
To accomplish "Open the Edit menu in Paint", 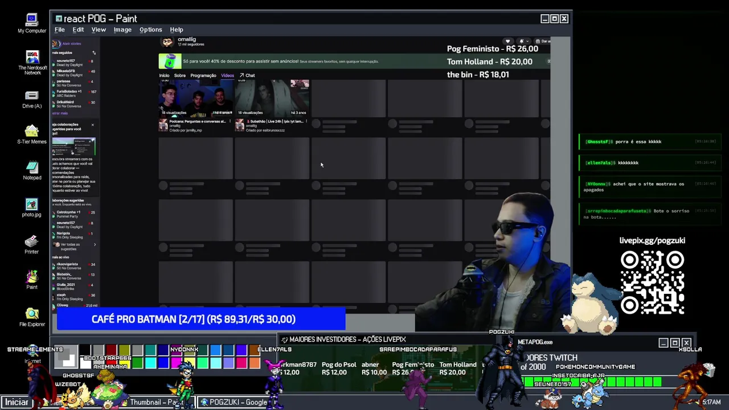I will [78, 30].
